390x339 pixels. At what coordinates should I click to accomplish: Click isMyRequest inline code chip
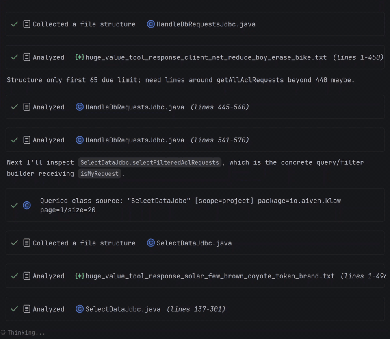click(x=100, y=174)
